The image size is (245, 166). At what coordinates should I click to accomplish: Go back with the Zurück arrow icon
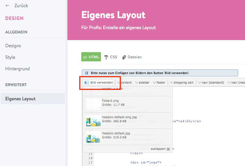7,6
